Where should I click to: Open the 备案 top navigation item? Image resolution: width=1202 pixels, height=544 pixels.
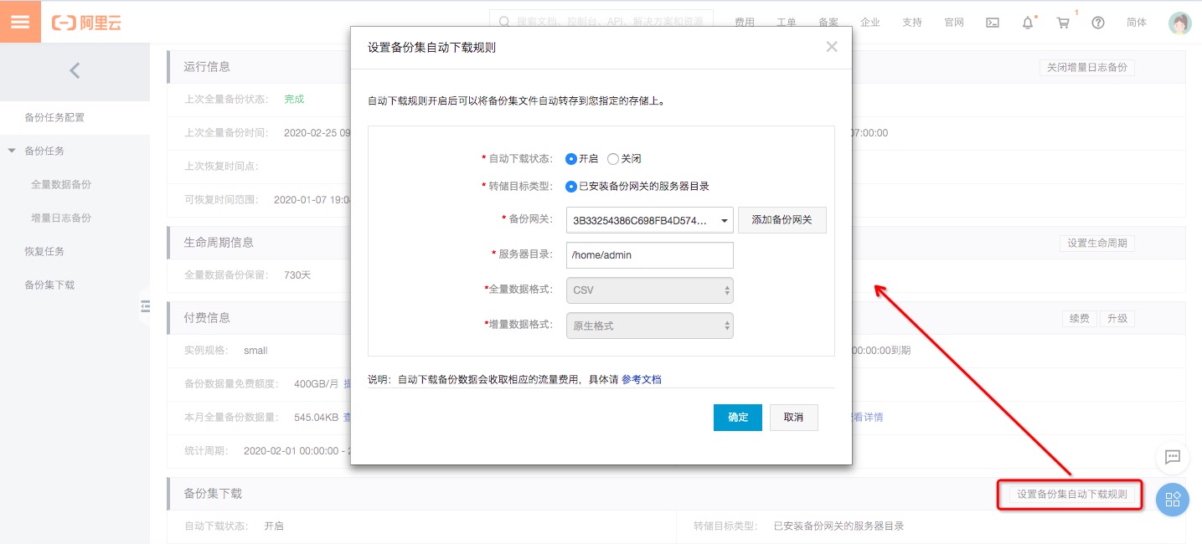click(828, 23)
